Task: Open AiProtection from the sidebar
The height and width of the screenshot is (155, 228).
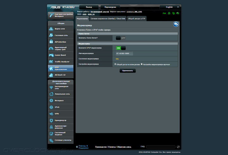Action: coord(60,42)
